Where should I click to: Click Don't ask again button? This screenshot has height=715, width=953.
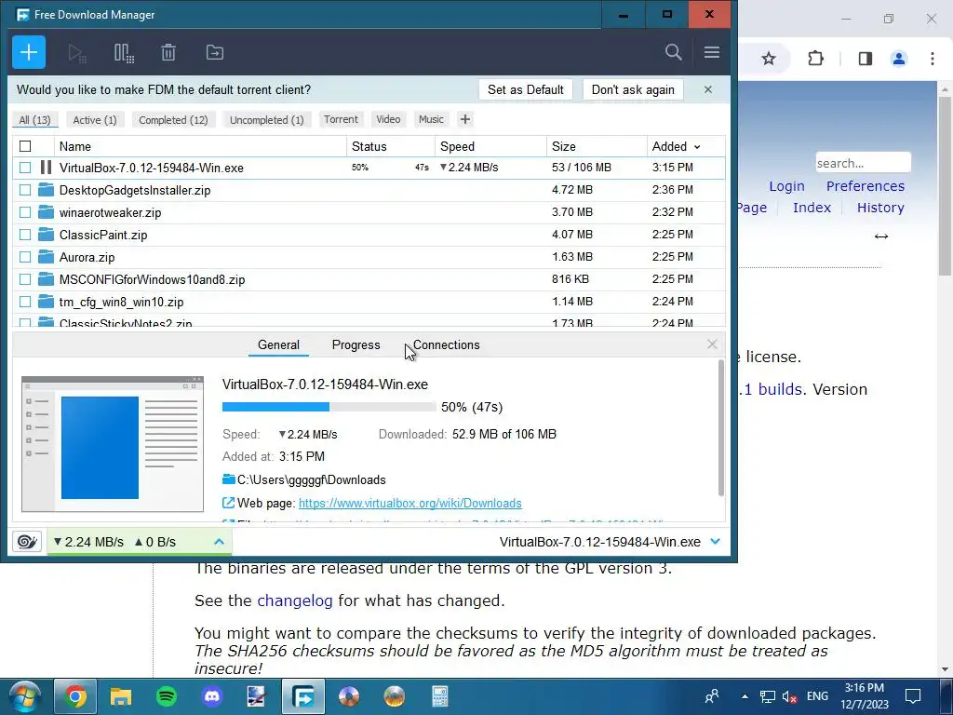coord(633,90)
